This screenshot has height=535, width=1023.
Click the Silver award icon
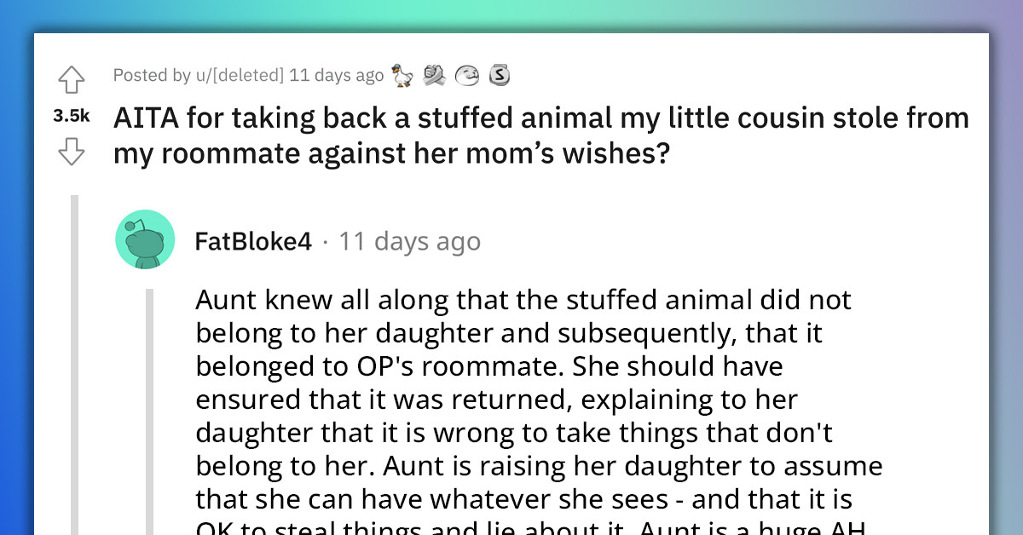point(500,75)
